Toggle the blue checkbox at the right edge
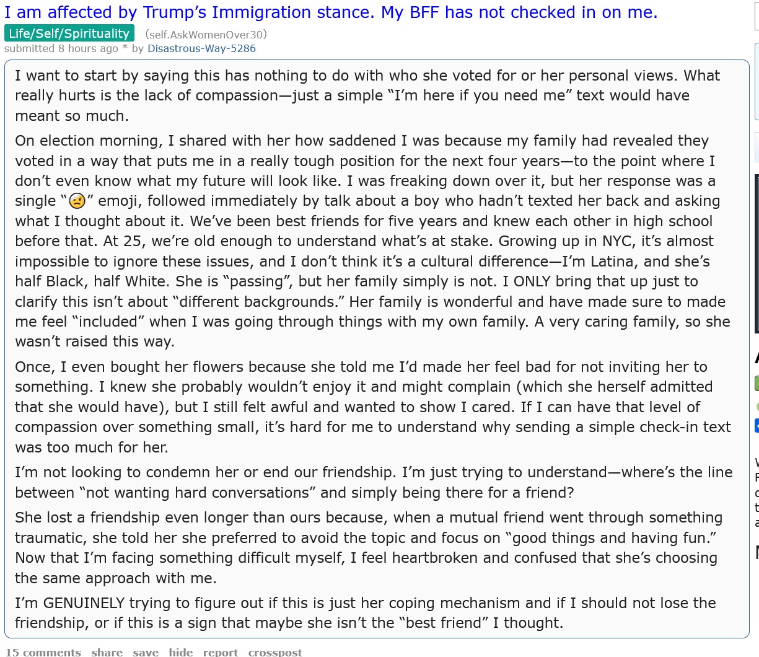This screenshot has height=657, width=759. pos(757,426)
